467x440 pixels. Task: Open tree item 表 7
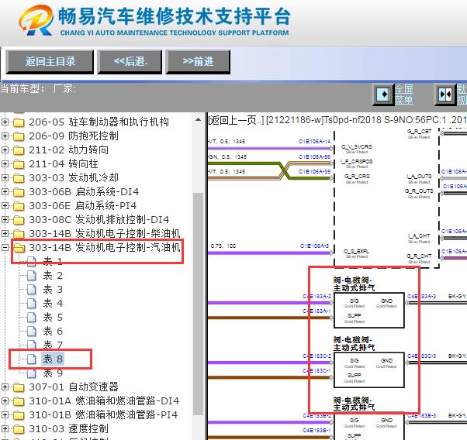click(53, 345)
